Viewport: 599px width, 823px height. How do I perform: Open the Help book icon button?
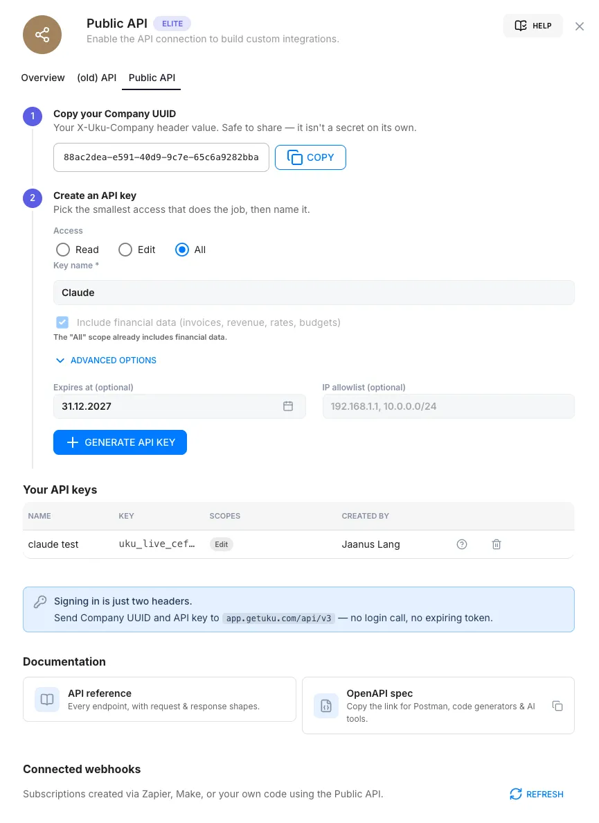pyautogui.click(x=533, y=26)
